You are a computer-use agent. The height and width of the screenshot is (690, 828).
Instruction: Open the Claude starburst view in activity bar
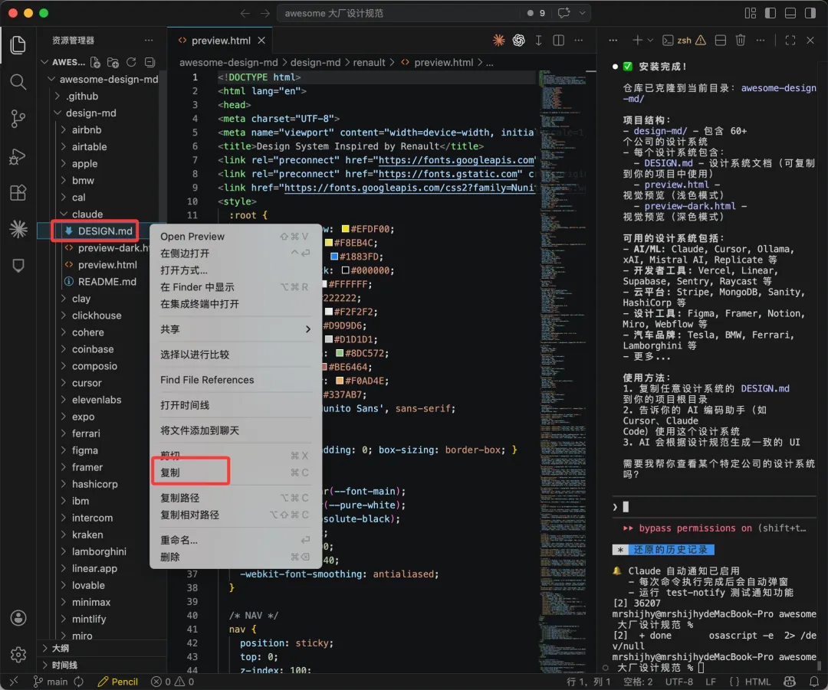pyautogui.click(x=18, y=229)
